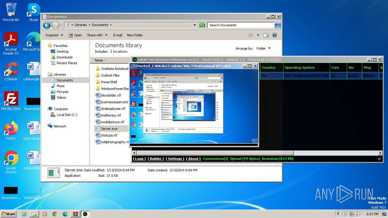This screenshot has height=218, width=388.
Task: Expand the Libraries breadcrumb arrow
Action: [x=89, y=25]
